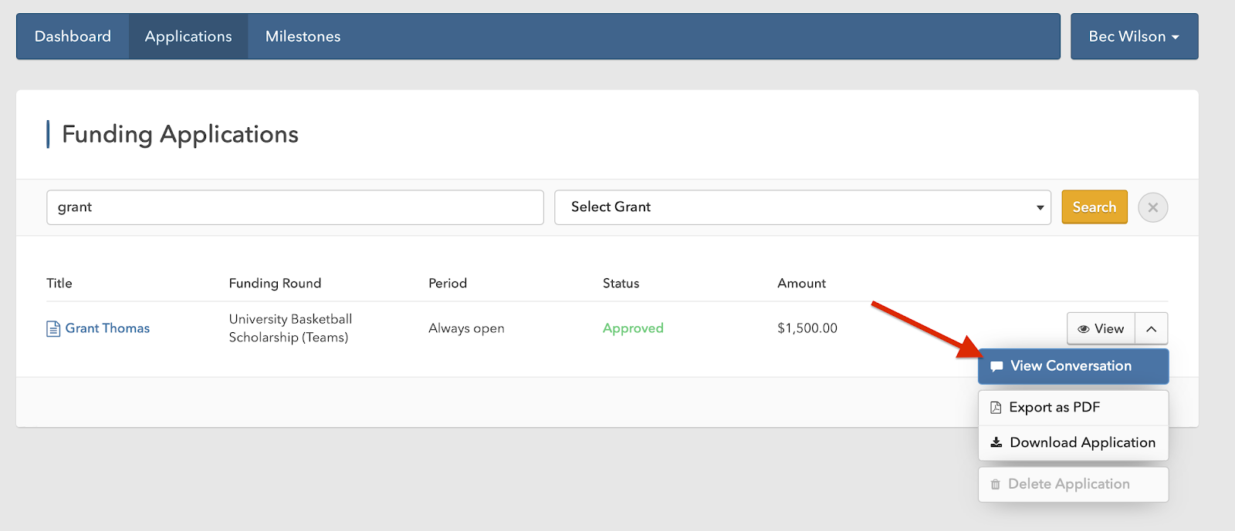
Task: Click the Status column header
Action: (621, 283)
